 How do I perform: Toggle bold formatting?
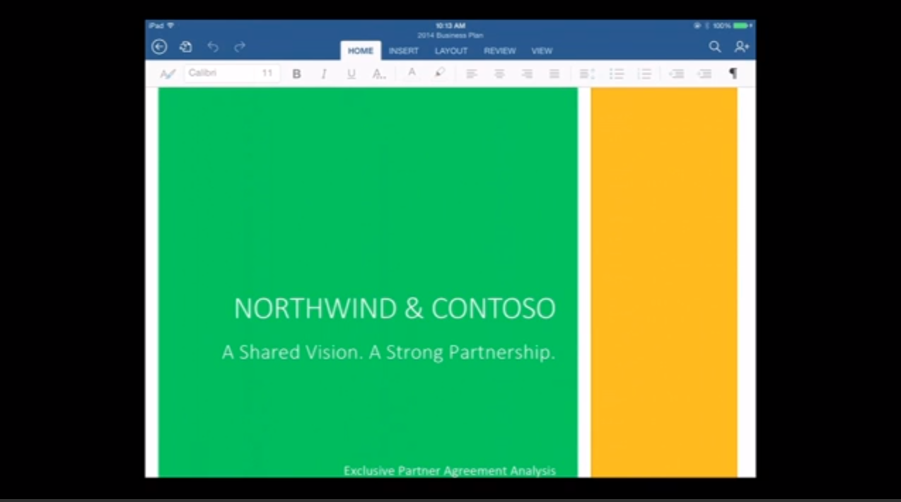(296, 74)
